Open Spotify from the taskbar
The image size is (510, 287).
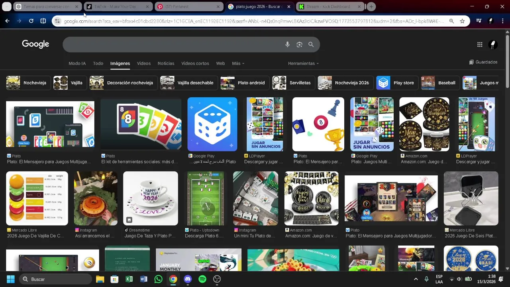pos(202,279)
